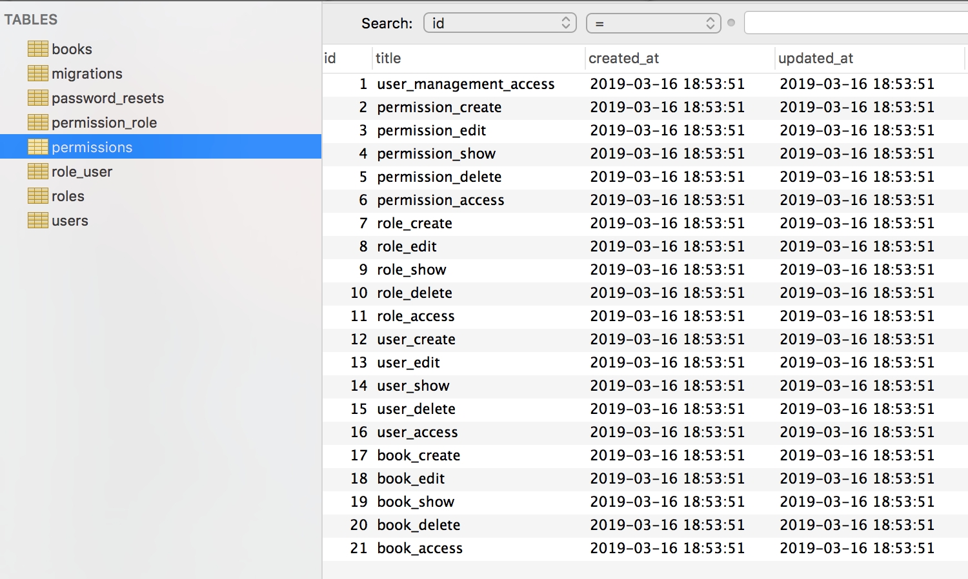
Task: Click the books table icon
Action: [38, 49]
